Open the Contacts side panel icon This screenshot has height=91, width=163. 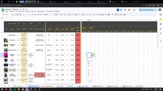coord(161,29)
